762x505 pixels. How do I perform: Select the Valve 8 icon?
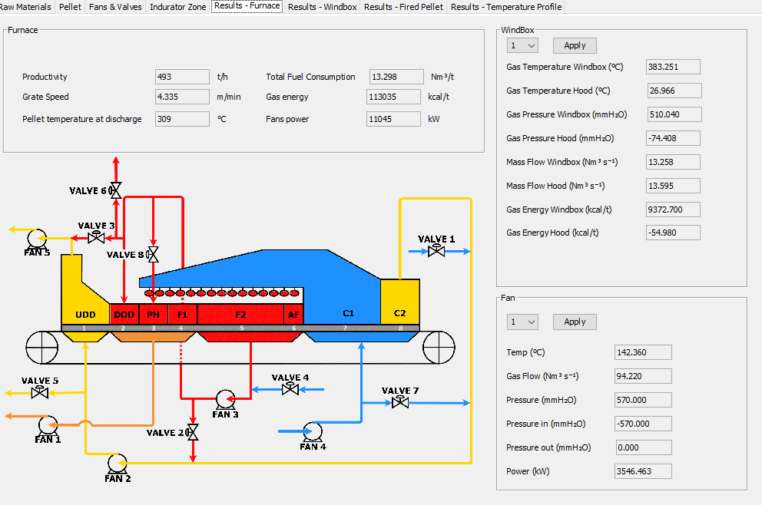[152, 254]
